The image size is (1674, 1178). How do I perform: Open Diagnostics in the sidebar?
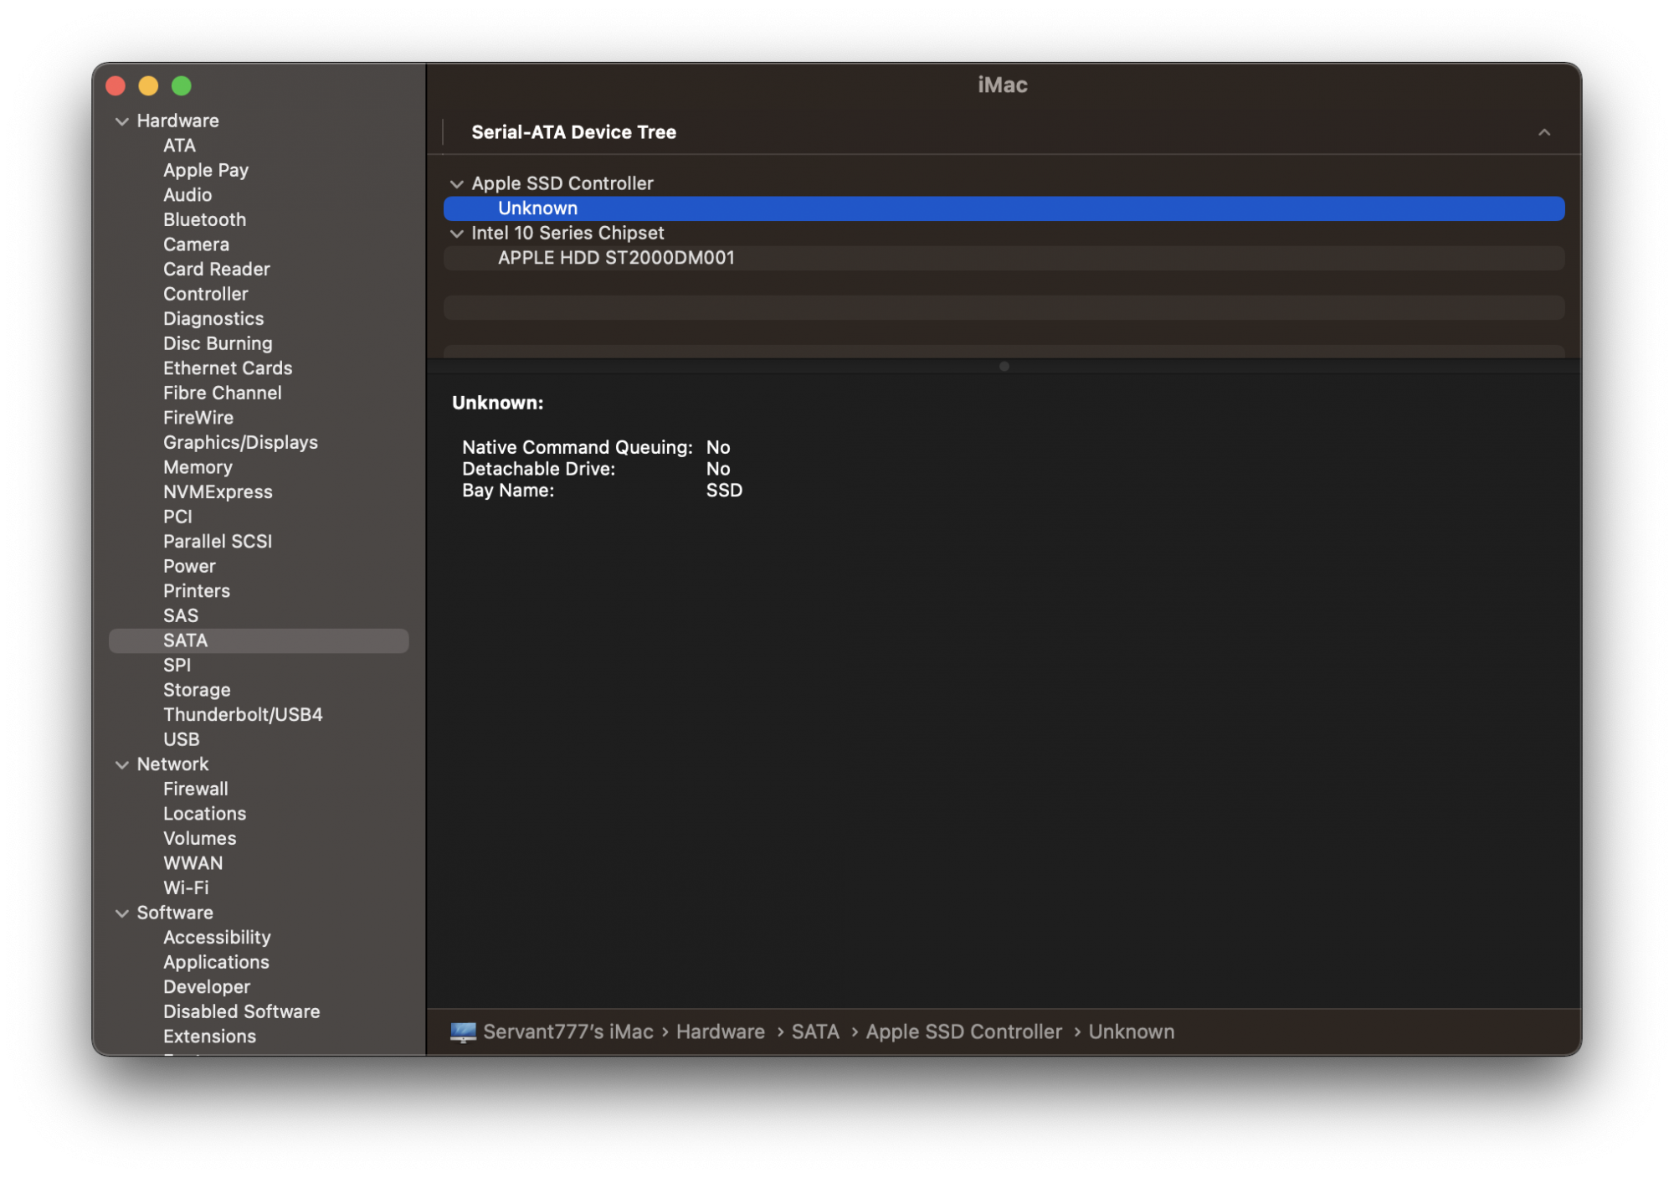(x=213, y=319)
